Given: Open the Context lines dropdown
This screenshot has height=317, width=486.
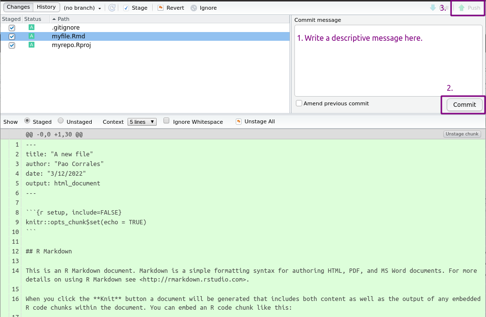Looking at the screenshot, I should click(142, 122).
